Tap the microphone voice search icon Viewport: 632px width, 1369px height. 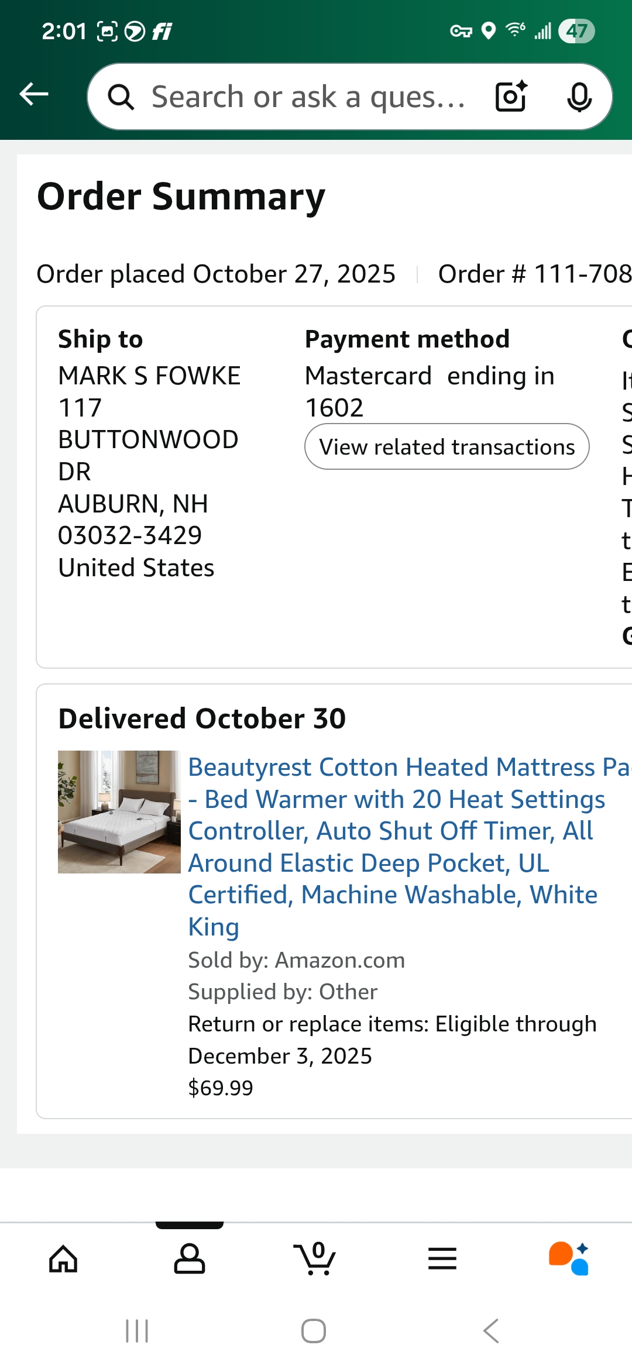coord(579,97)
